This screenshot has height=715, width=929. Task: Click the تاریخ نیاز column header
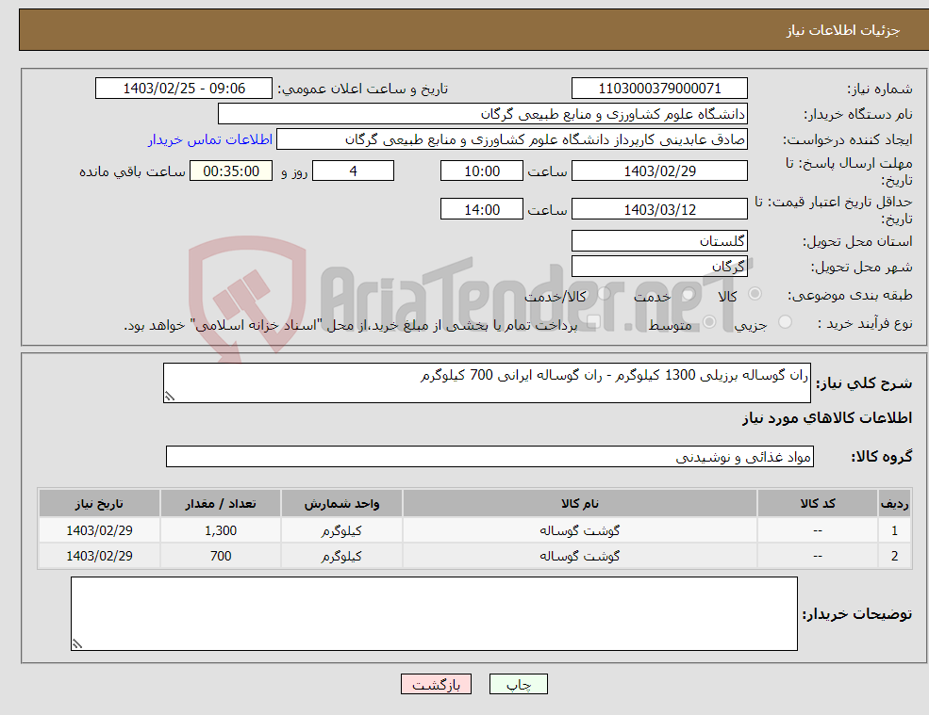99,503
